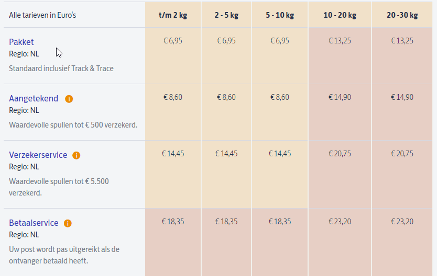Open the Aangetekend link
The image size is (437, 276).
34,98
